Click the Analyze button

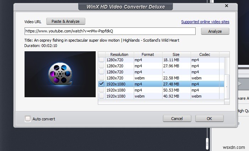(215, 31)
